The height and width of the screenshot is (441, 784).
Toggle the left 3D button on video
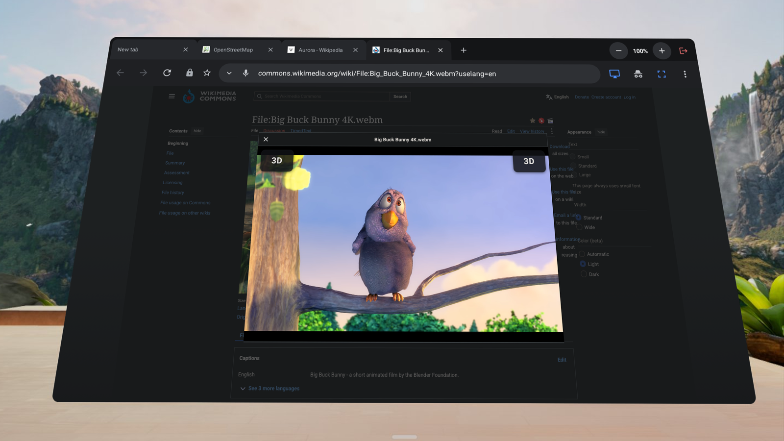[277, 160]
